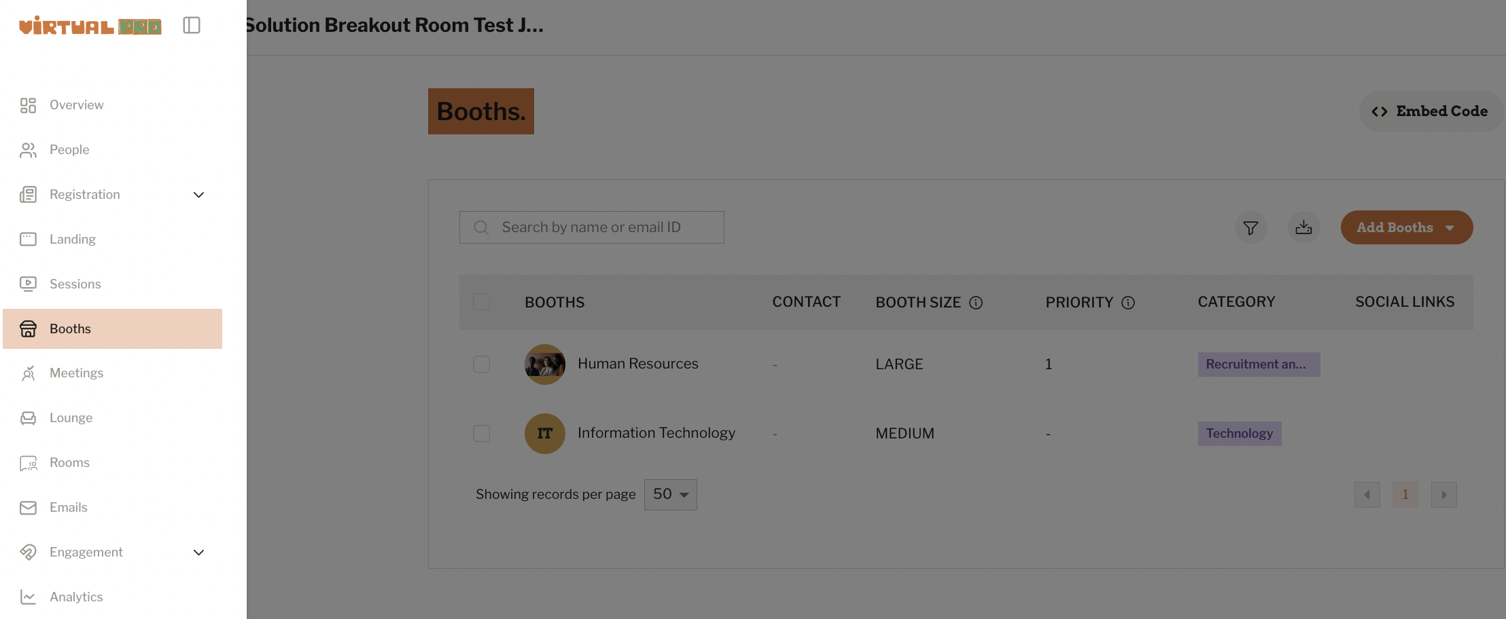Screen dimensions: 1506x619
Task: Click the Virtual Pro logo
Action: 90,26
